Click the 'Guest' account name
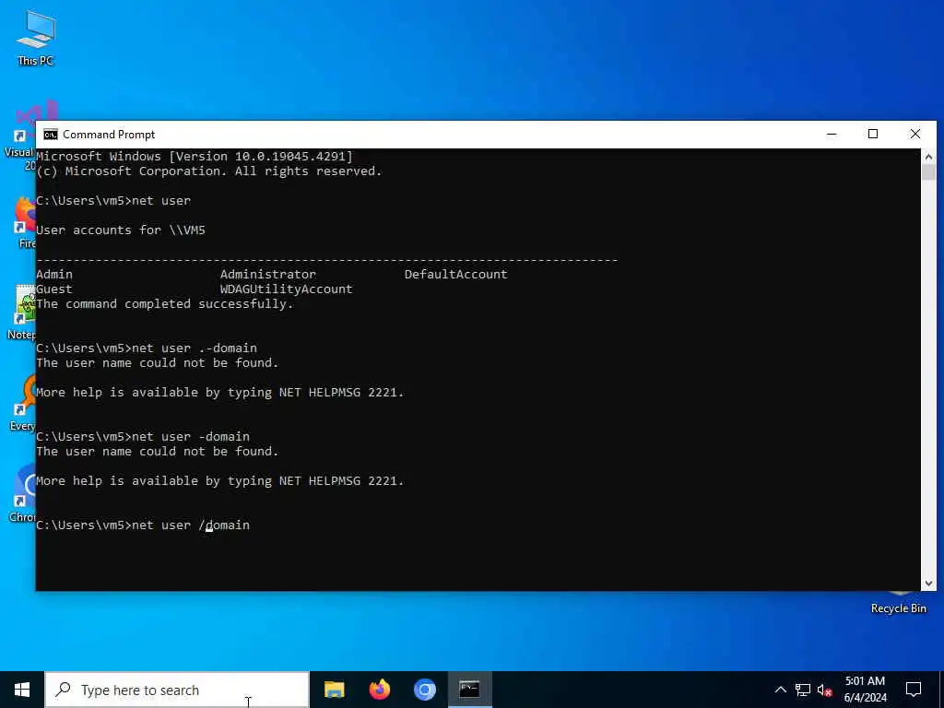This screenshot has width=944, height=708. click(54, 289)
